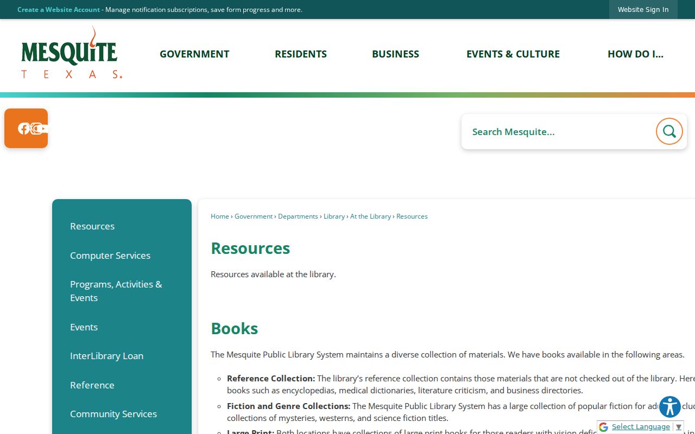Expand the Select Language dropdown arrow
This screenshot has width=695, height=434.
pyautogui.click(x=678, y=427)
